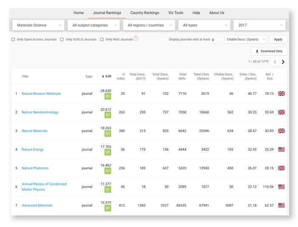
Task: Open the 2017 year dropdown
Action: 259,25
